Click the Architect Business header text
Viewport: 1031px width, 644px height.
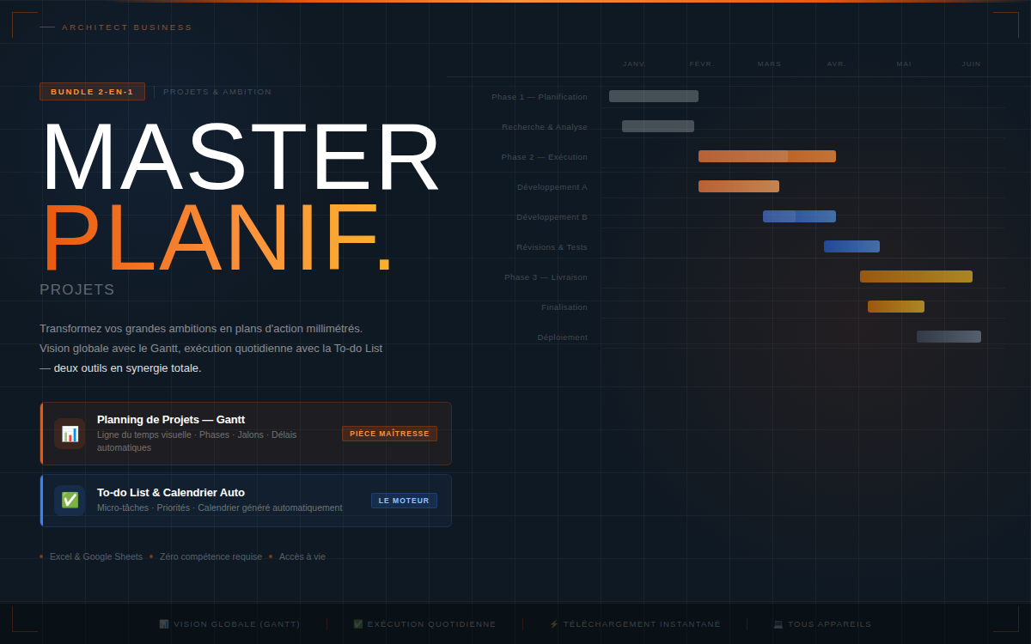[x=127, y=27]
